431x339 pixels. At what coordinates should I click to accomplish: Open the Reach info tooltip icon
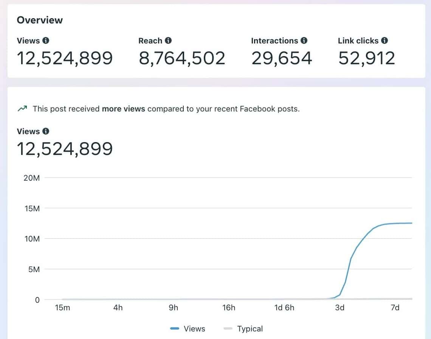point(168,40)
